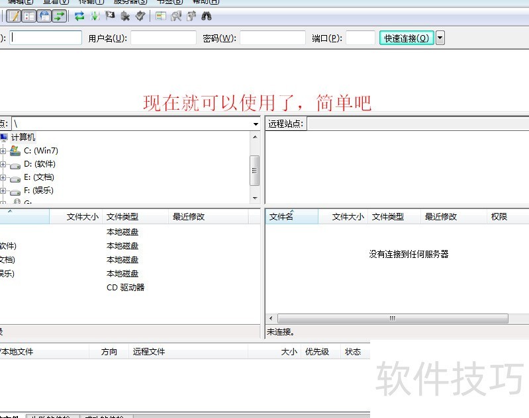The width and height of the screenshot is (529, 418).
Task: Toggle the transfer queue display icon
Action: (x=60, y=17)
